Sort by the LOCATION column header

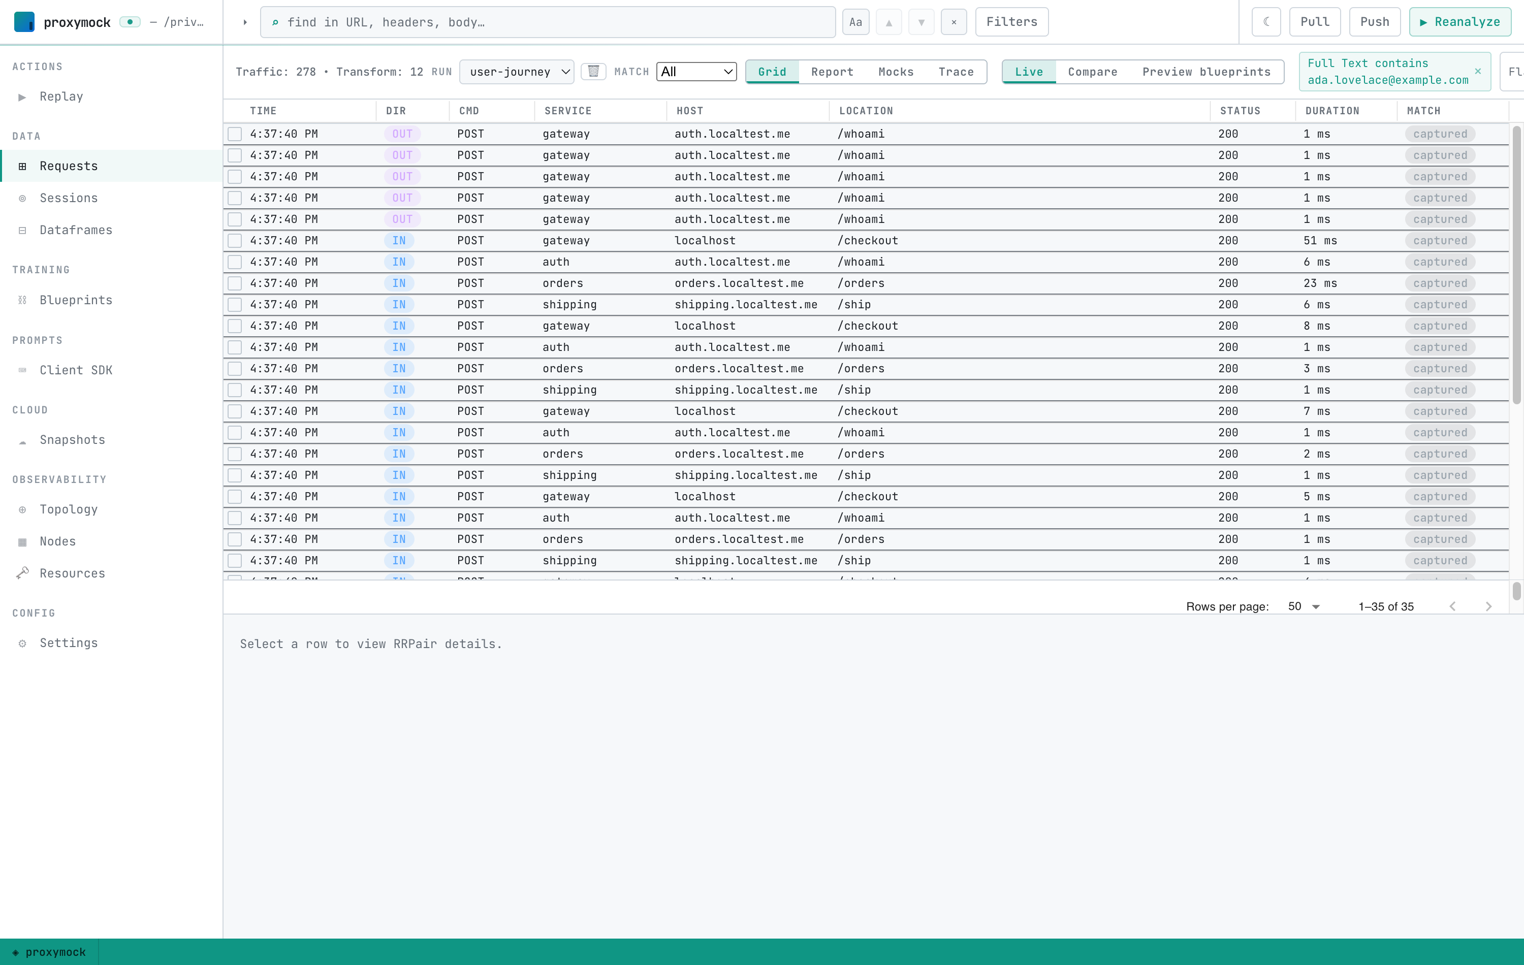(x=866, y=111)
